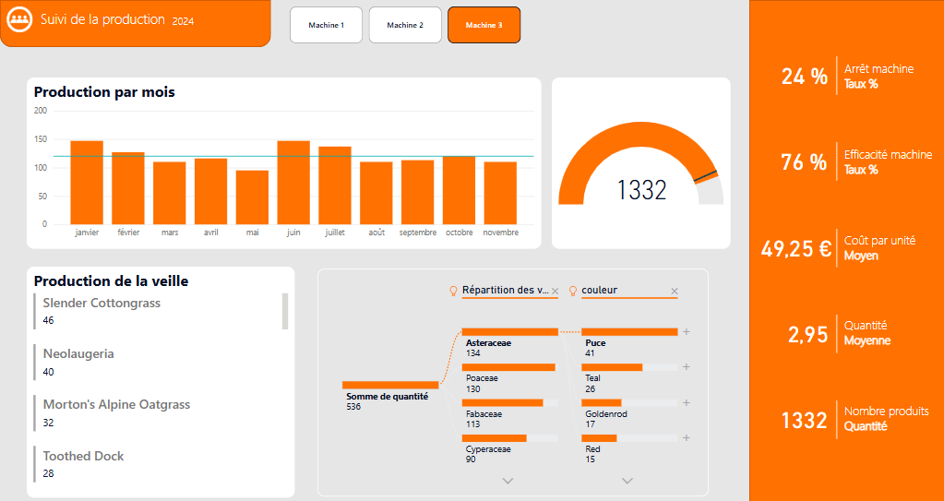Click the production team icon in header
944x501 pixels.
[20, 20]
